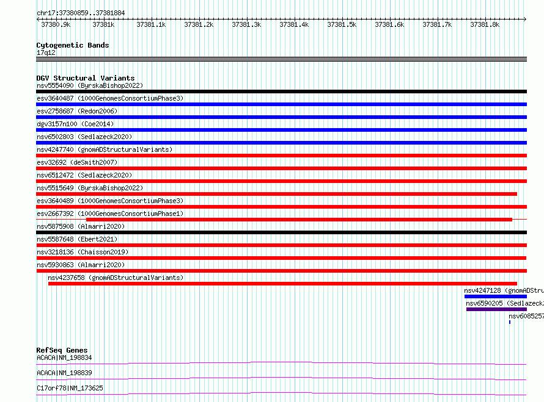Select the blue bar under esv2758687
This screenshot has width=544, height=402.
(x=281, y=117)
